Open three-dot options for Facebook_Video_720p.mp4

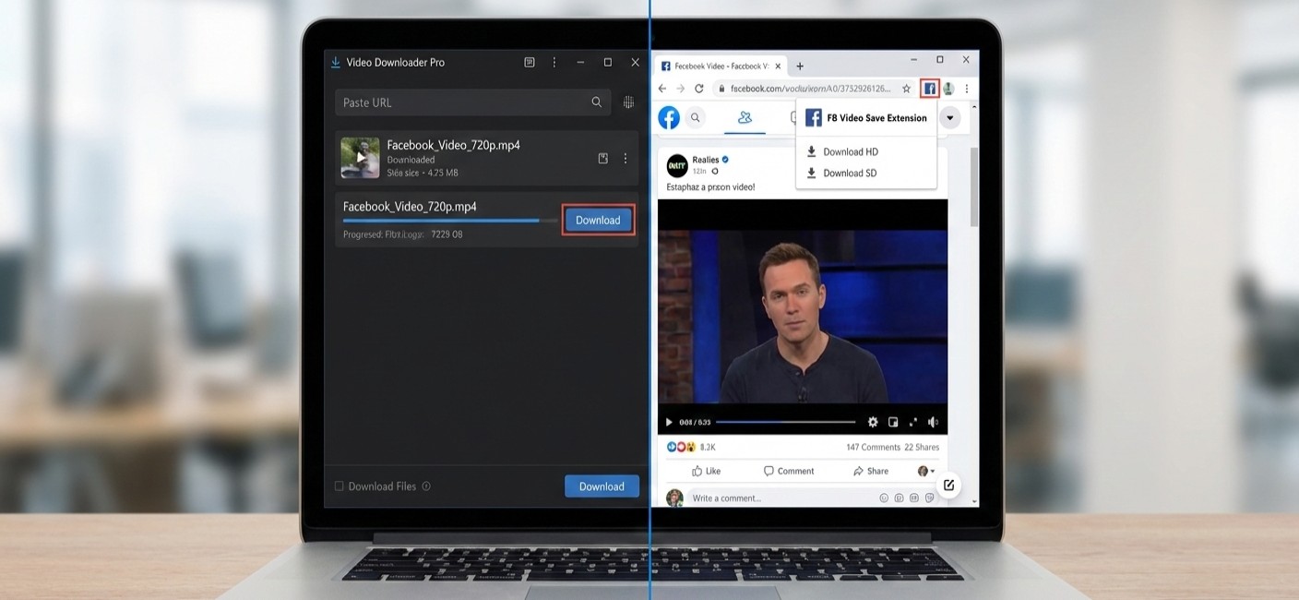[626, 158]
